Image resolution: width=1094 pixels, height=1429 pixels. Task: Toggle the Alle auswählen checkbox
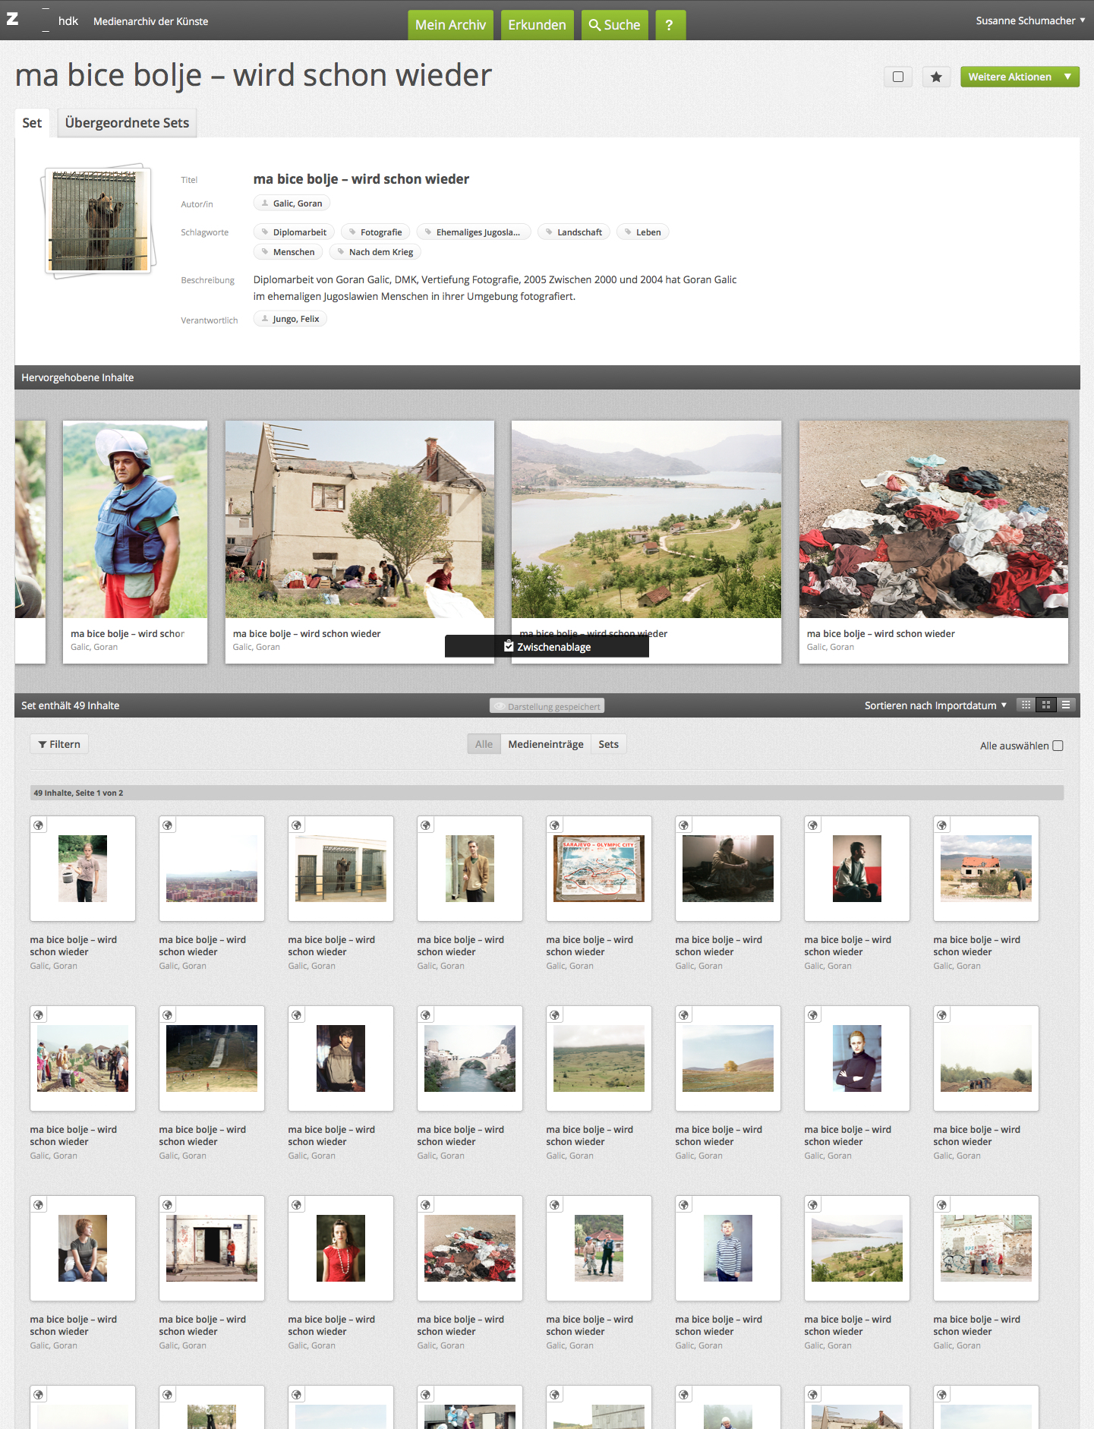pos(1058,746)
